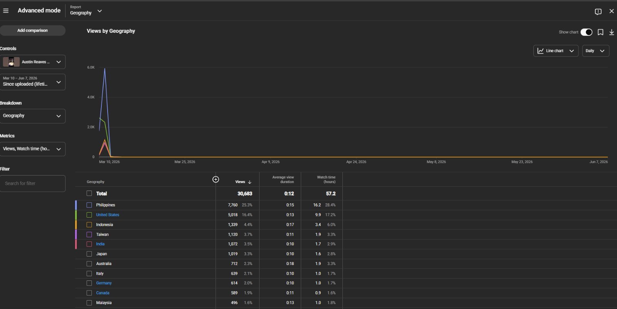617x309 pixels.
Task: Click the Australia row label
Action: tap(104, 264)
